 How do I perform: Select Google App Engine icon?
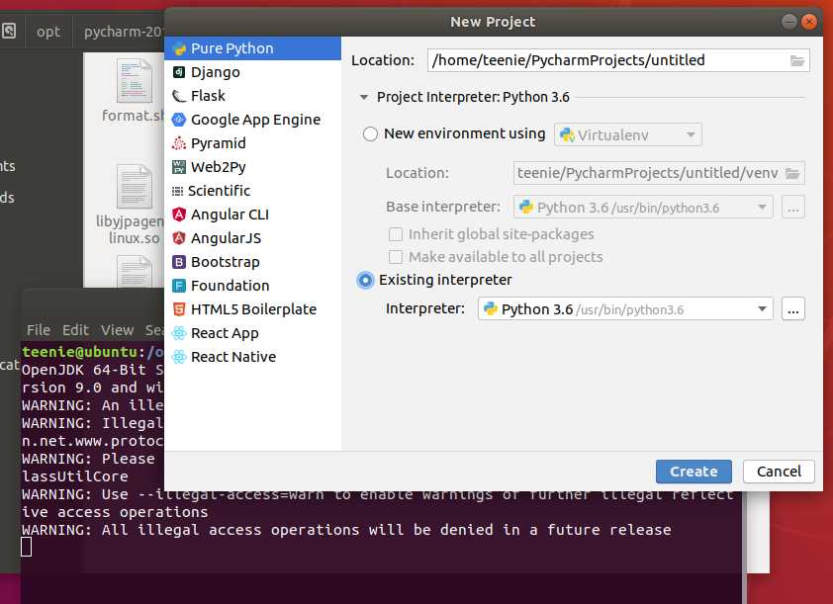click(x=179, y=120)
